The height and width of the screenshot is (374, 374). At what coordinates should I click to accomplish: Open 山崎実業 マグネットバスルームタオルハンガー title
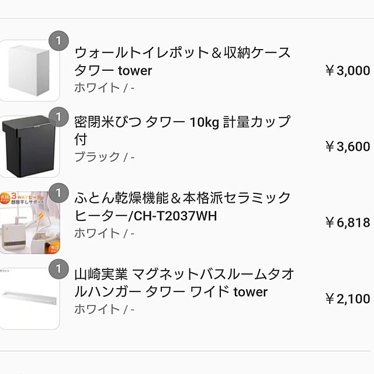click(184, 283)
